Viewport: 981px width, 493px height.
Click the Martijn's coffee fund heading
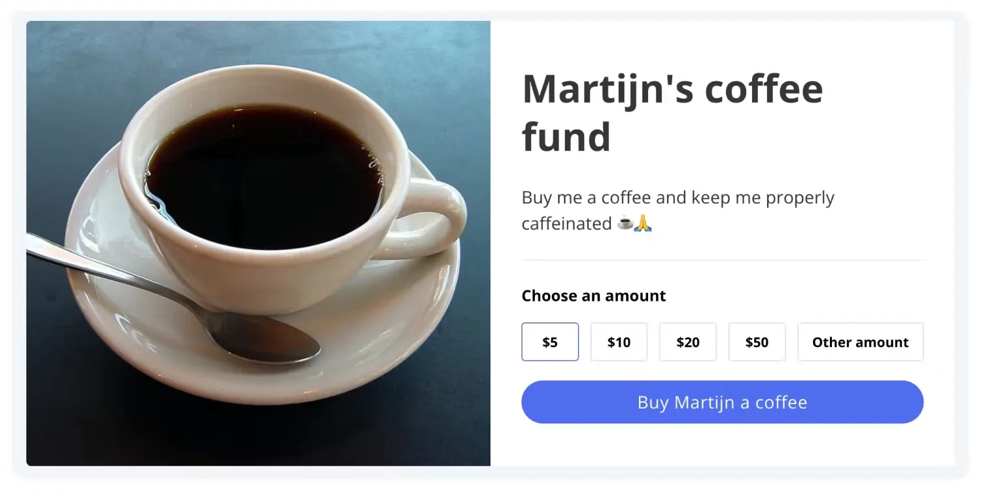[672, 88]
